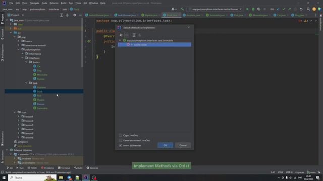Expand the inheritance folder
The width and height of the screenshot is (323, 181).
22,54
